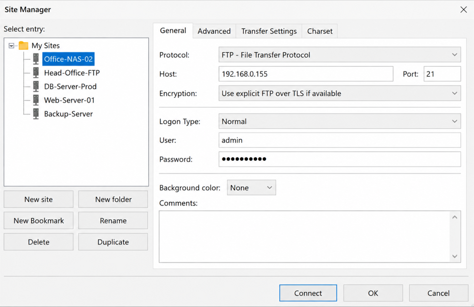Select the Web-Server-01 site entry
The width and height of the screenshot is (474, 307).
[x=69, y=100]
